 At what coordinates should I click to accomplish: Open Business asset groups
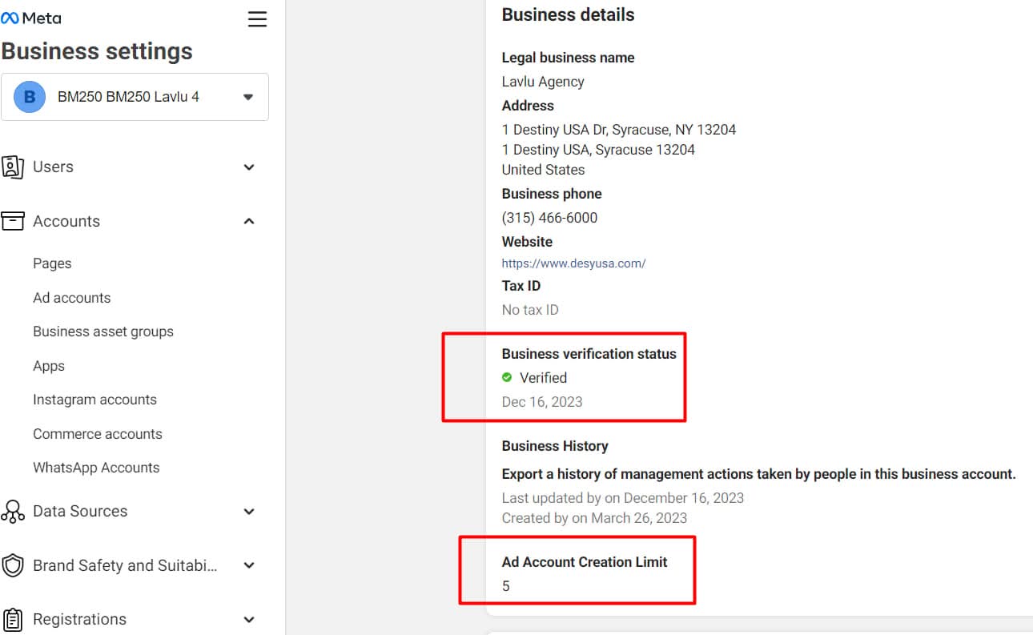coord(103,332)
